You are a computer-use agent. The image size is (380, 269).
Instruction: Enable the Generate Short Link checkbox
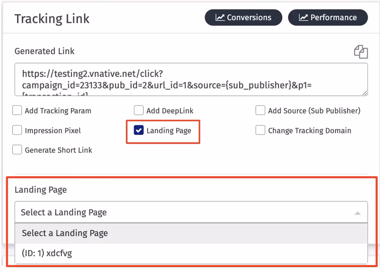17,150
